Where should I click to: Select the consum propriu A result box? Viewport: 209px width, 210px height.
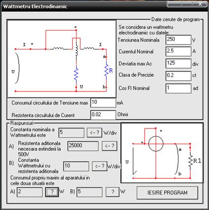(30, 192)
